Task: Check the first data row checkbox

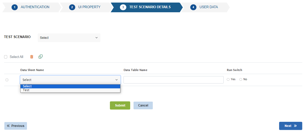Action: (7, 80)
